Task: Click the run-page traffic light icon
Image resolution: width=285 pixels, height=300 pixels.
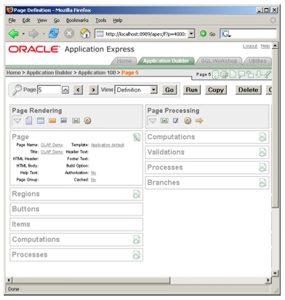Action: point(215,74)
